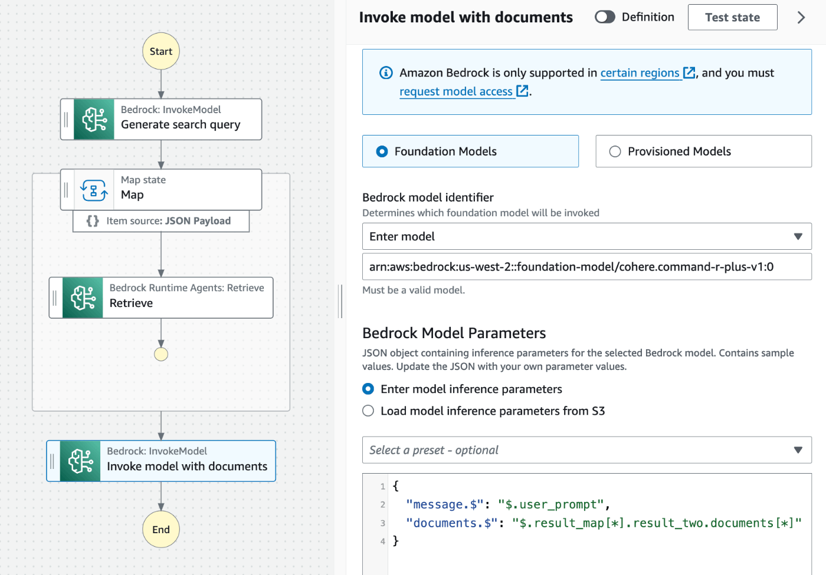
Task: Click the panel divider resize handle
Action: 340,301
